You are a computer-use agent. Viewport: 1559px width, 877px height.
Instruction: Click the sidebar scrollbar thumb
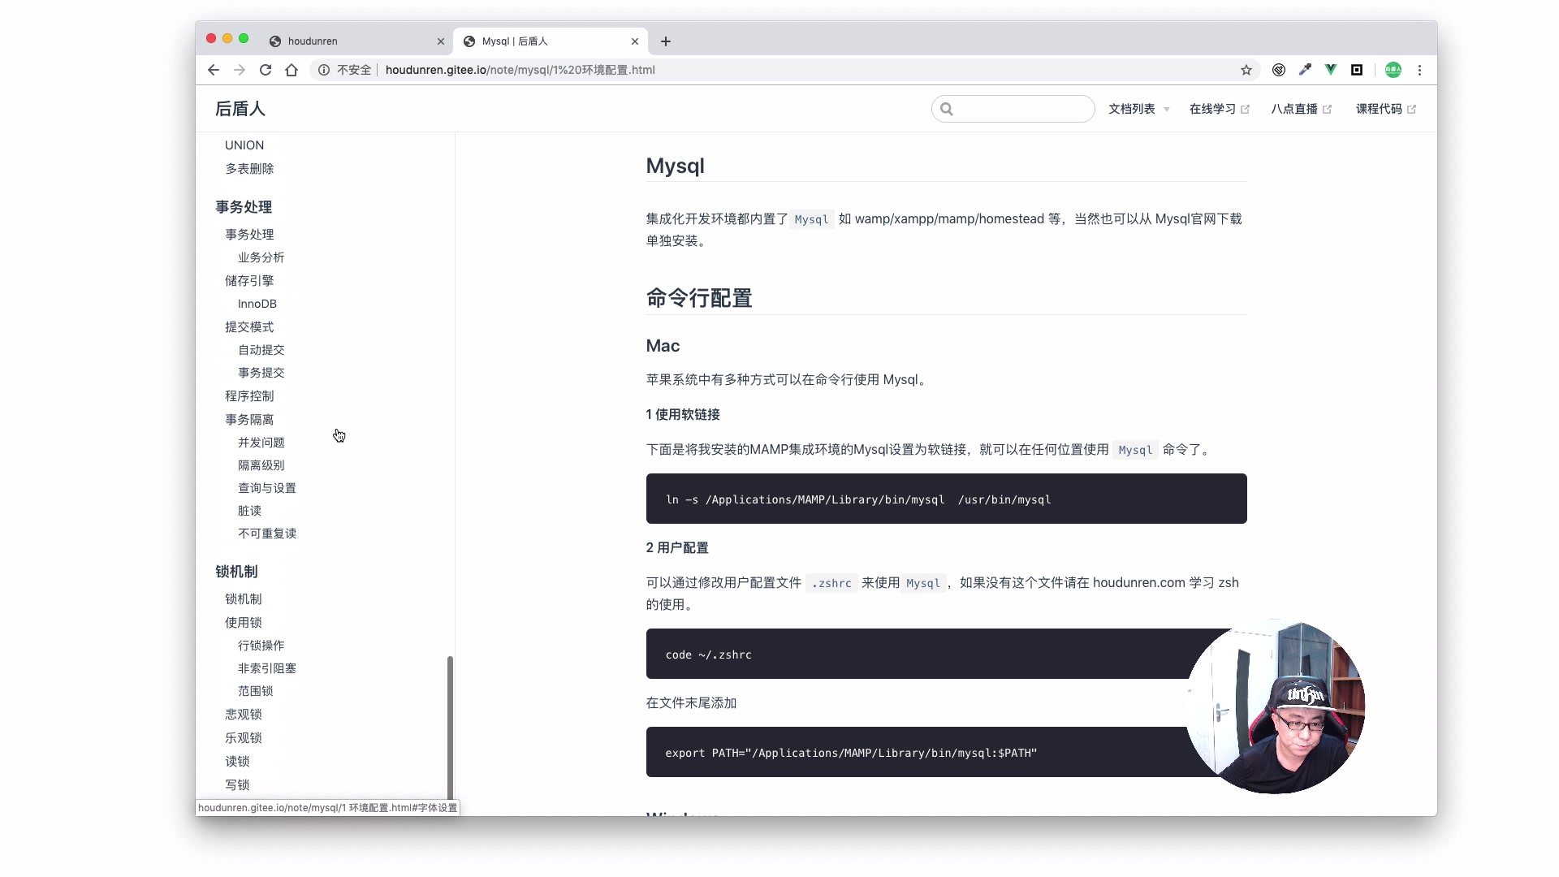(450, 728)
